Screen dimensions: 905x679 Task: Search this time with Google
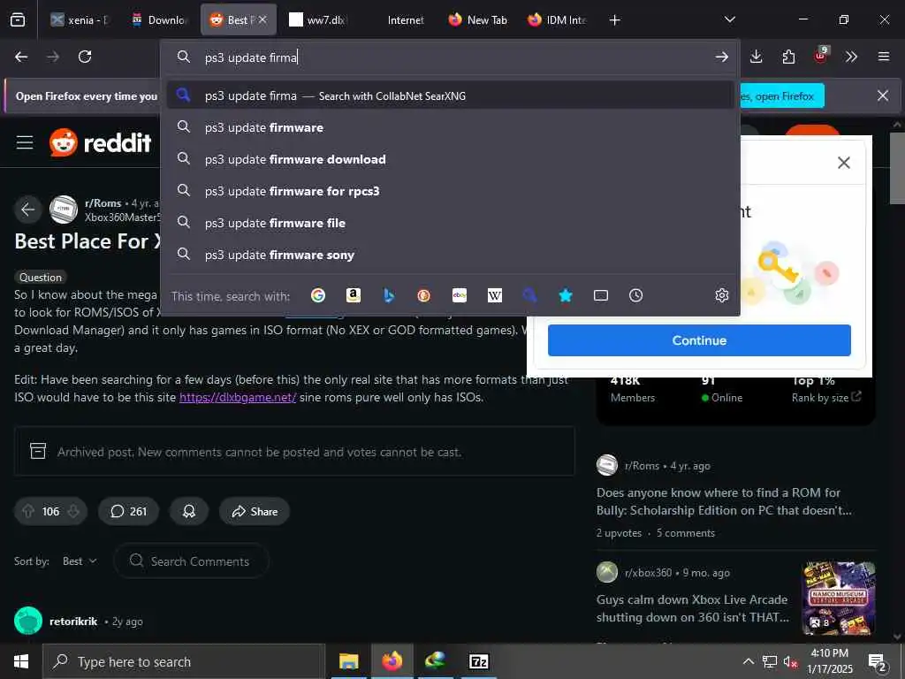318,295
